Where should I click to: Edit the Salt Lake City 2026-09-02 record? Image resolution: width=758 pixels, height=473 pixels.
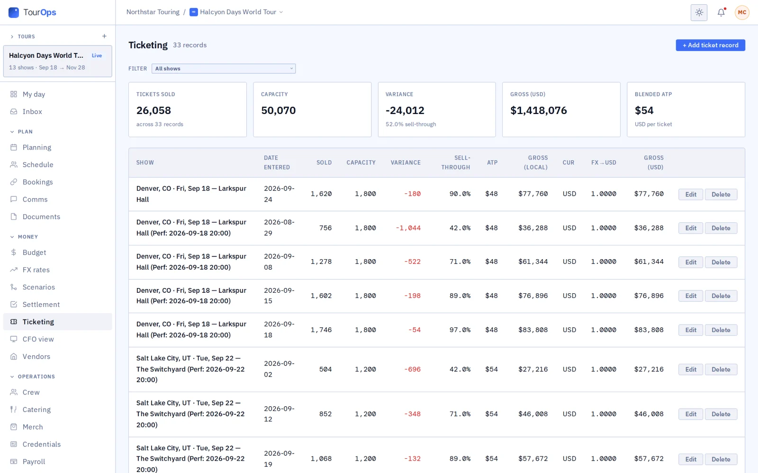click(x=691, y=369)
